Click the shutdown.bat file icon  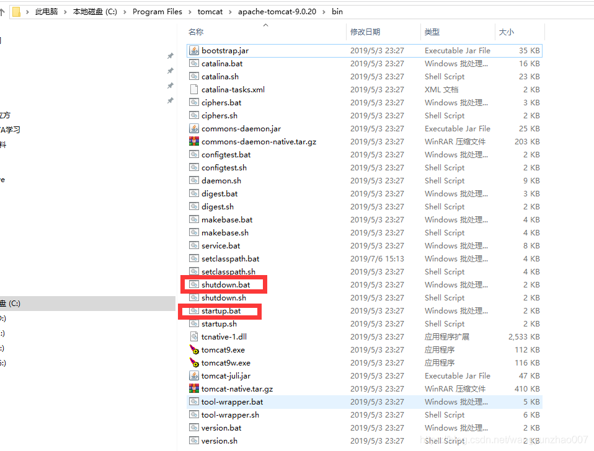194,284
